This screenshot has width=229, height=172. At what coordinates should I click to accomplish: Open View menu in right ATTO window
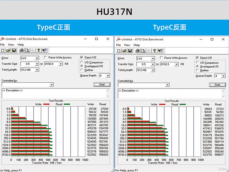(x=127, y=45)
